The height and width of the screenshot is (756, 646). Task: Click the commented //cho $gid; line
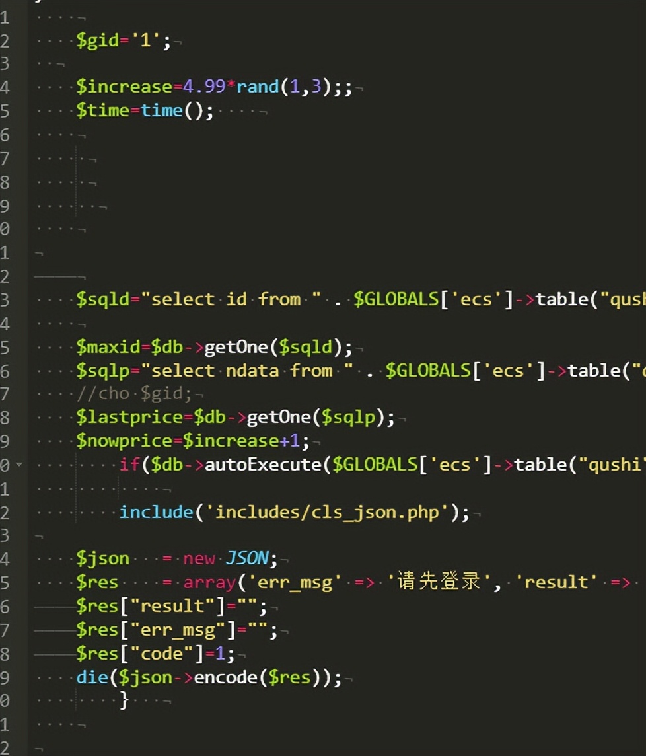134,394
